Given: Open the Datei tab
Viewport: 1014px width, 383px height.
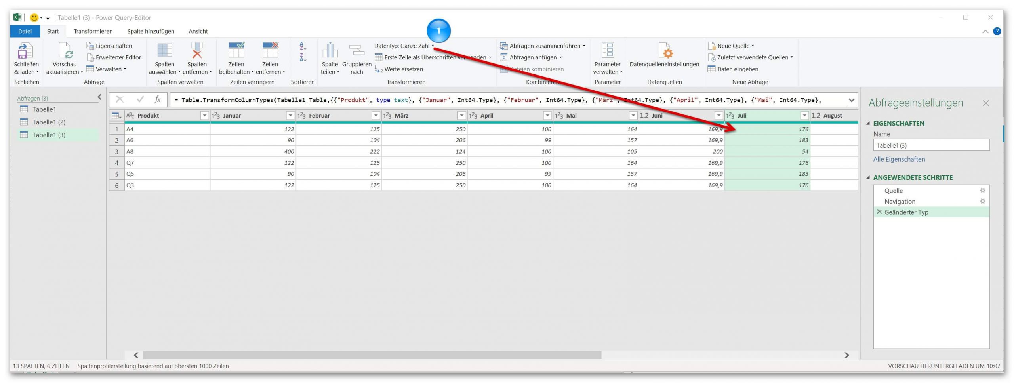Looking at the screenshot, I should pyautogui.click(x=25, y=31).
